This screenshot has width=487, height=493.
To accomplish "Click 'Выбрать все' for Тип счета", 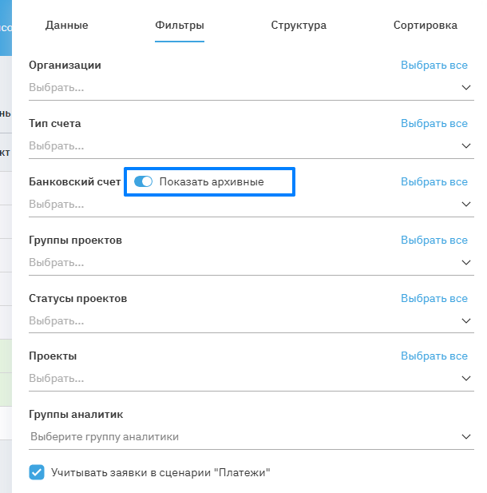I will (434, 124).
